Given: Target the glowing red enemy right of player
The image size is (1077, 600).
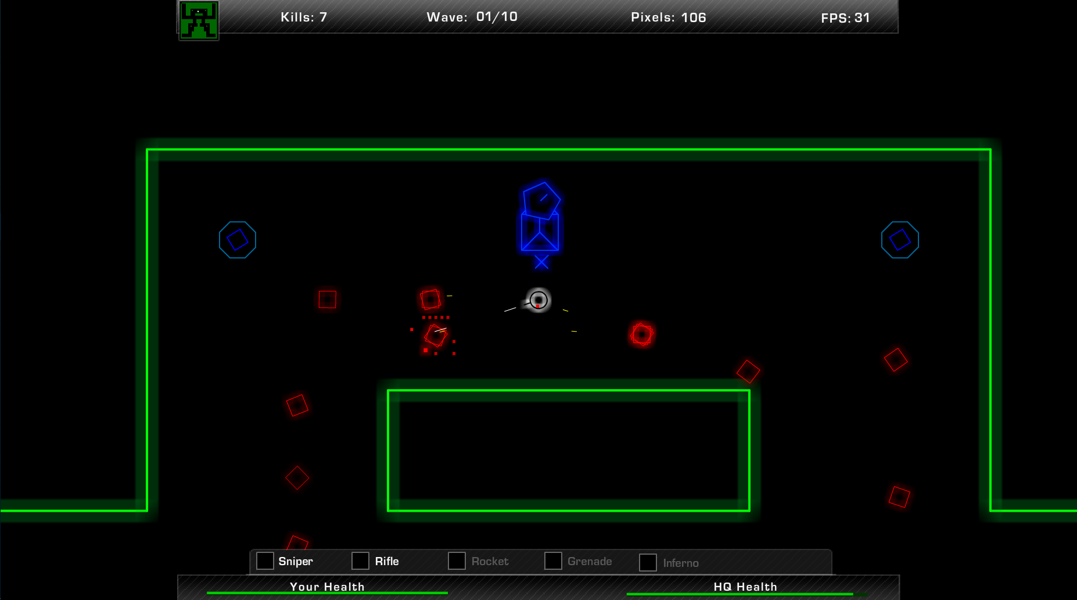Looking at the screenshot, I should [641, 335].
